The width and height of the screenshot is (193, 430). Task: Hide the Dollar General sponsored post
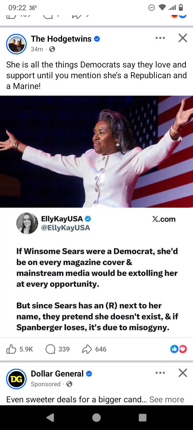pyautogui.click(x=183, y=373)
